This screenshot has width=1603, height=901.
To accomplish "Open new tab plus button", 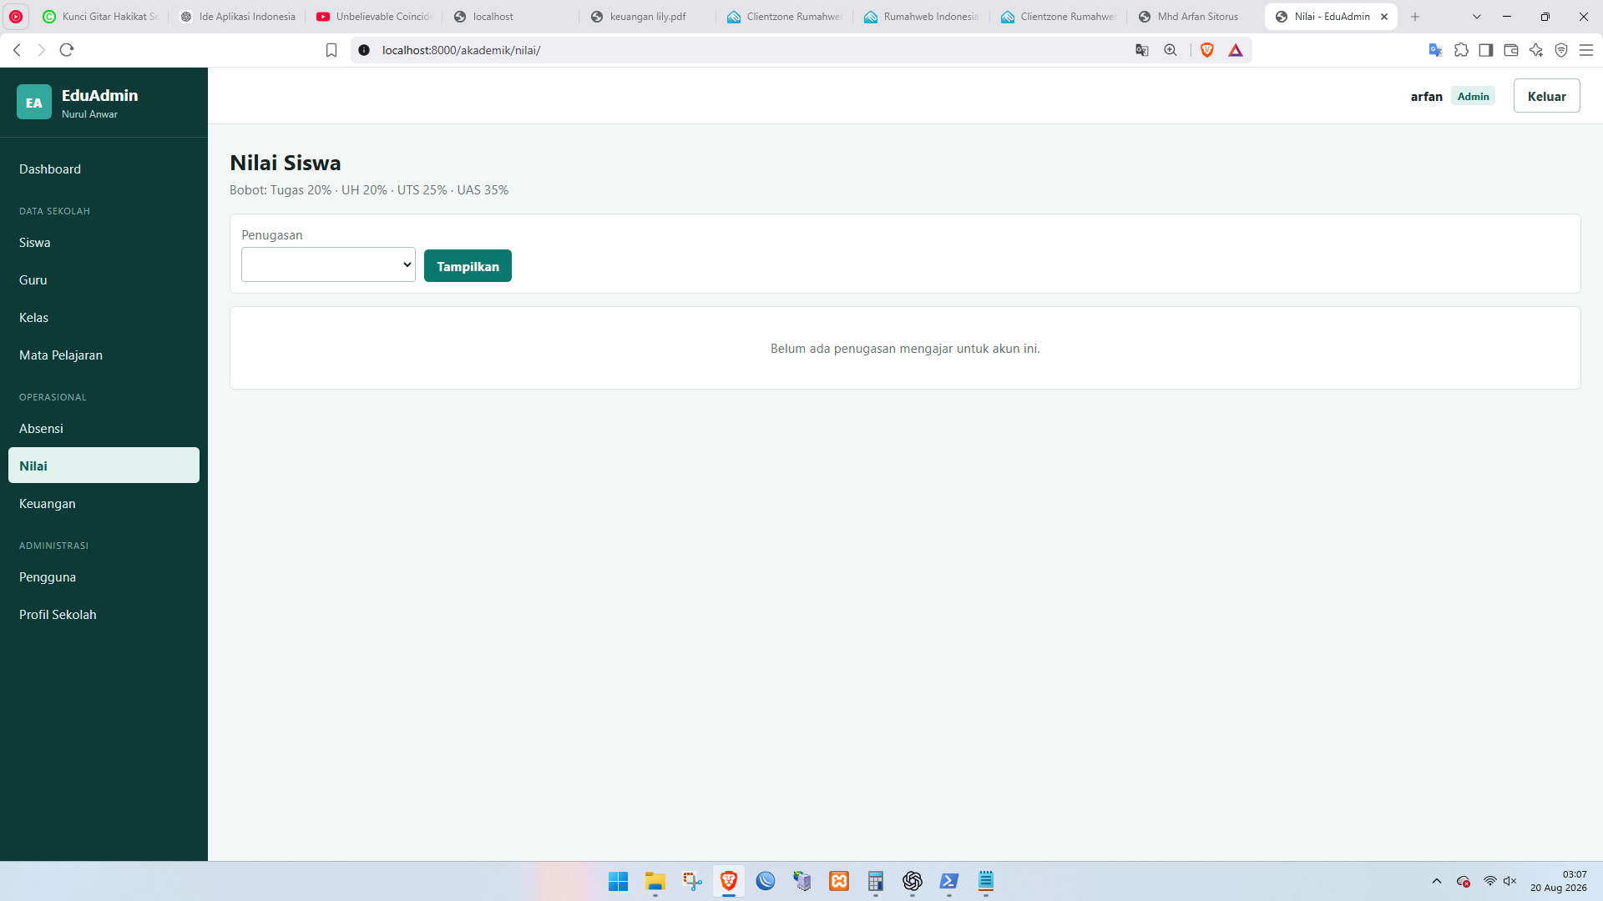I will click(1415, 17).
